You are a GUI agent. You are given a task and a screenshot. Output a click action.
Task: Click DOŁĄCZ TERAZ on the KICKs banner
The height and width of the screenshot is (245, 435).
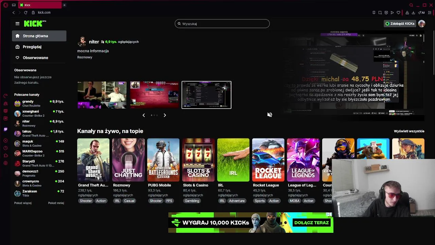(312, 223)
